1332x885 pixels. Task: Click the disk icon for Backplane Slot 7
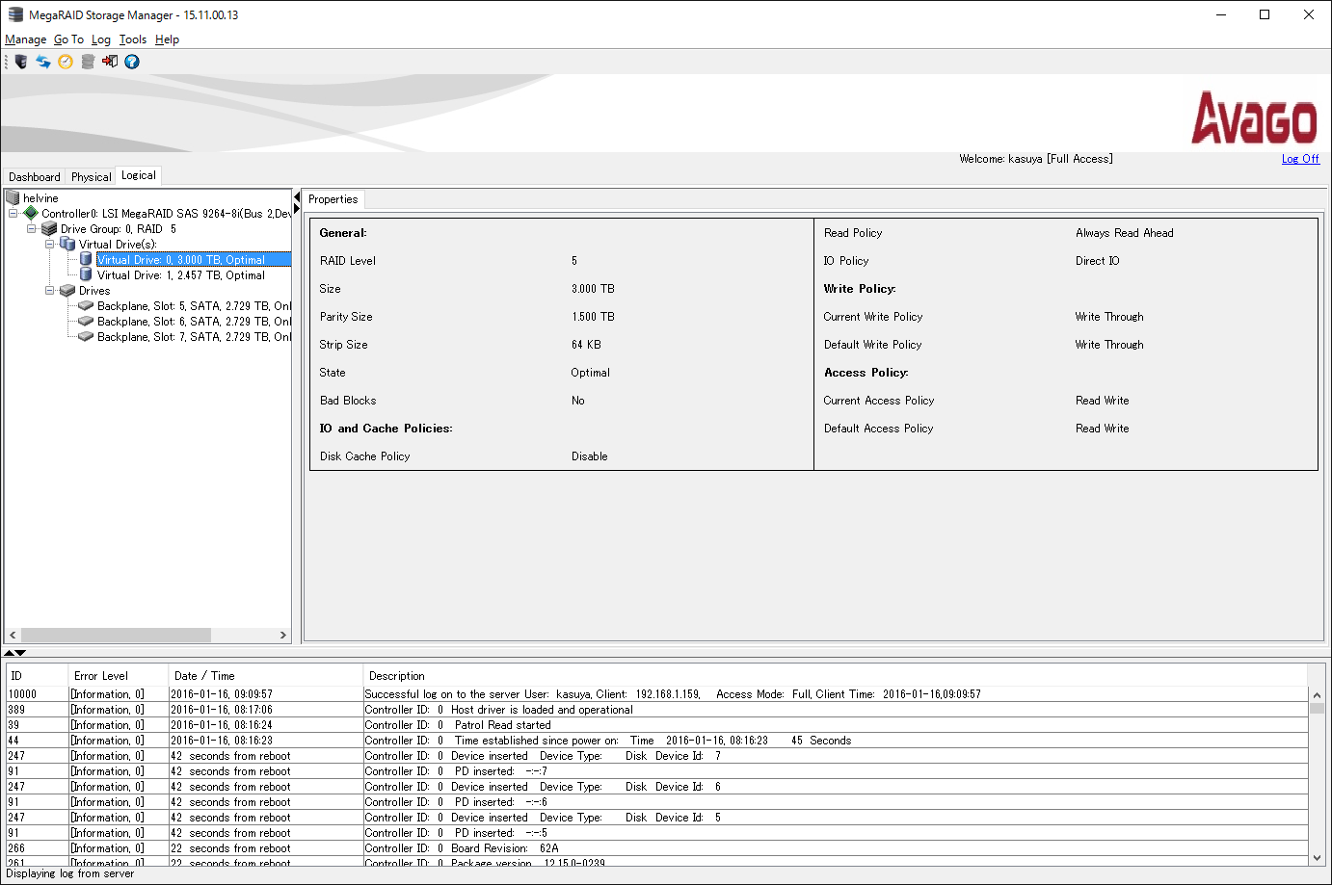coord(86,336)
